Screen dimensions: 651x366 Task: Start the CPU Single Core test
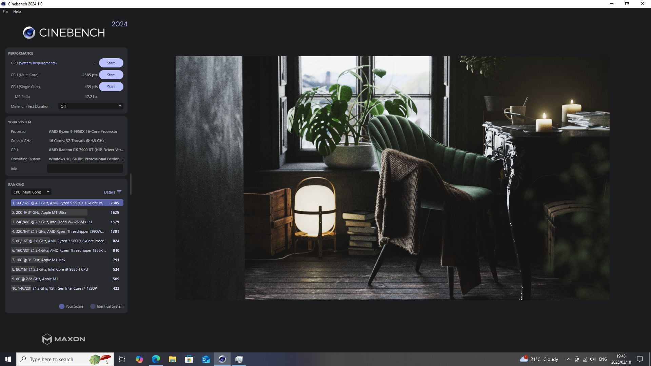click(x=111, y=87)
